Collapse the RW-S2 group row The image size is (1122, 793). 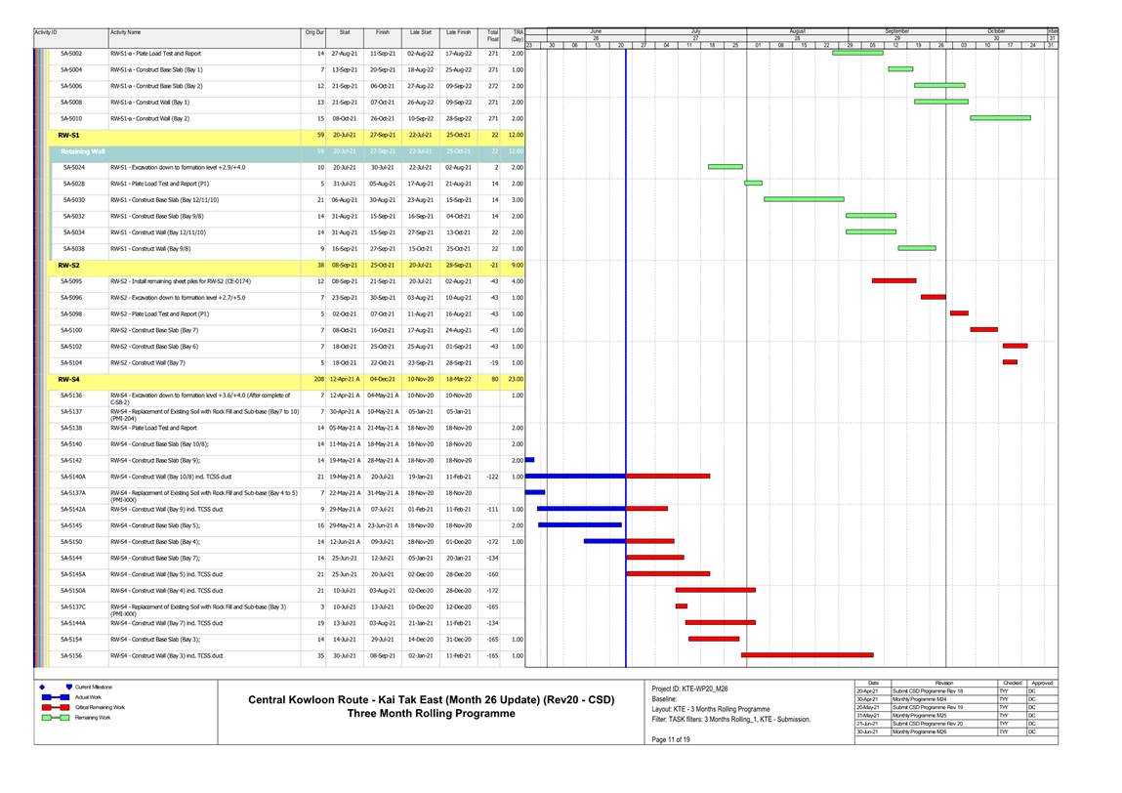pos(68,265)
